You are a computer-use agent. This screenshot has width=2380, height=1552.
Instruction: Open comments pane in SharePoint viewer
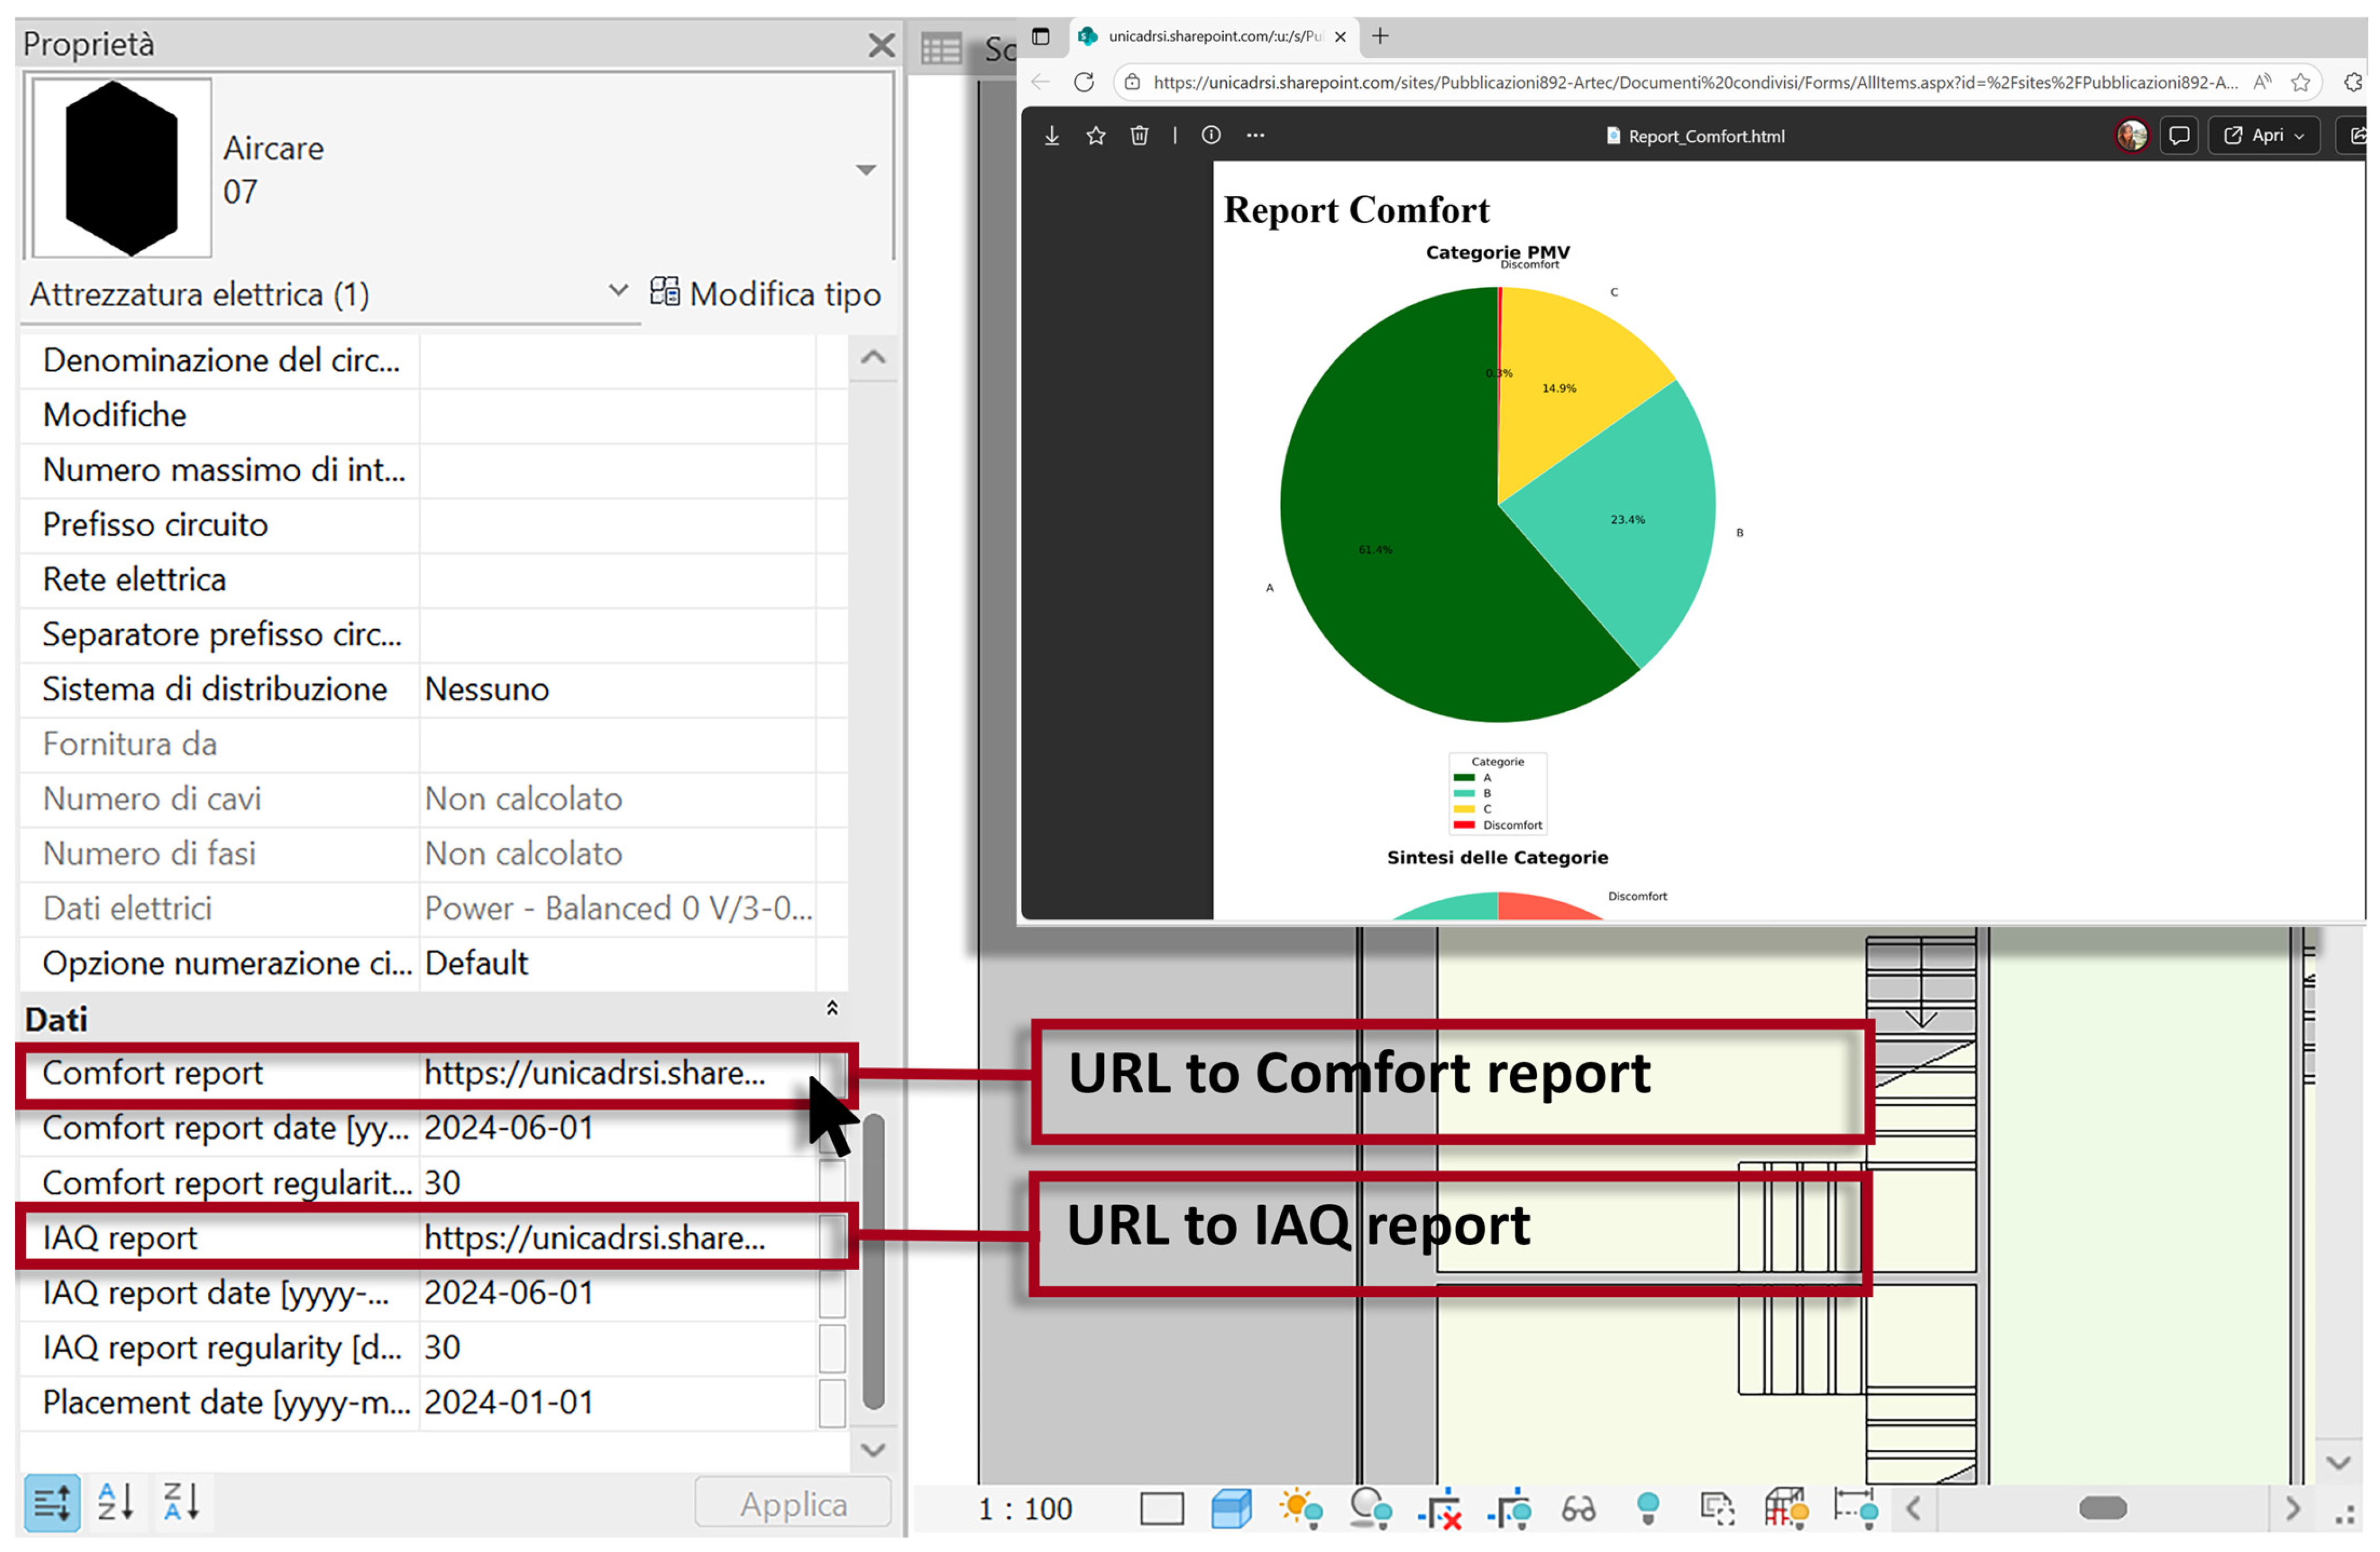[x=2179, y=135]
